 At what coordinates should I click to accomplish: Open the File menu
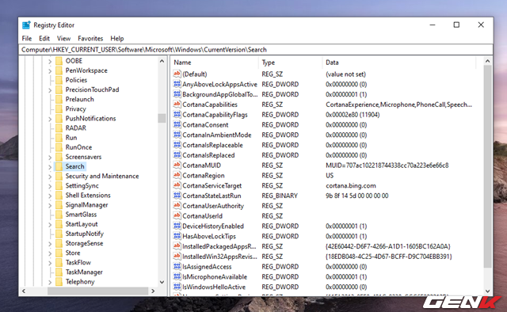point(26,38)
